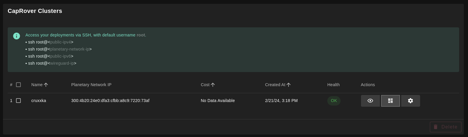Toggle the select-all checkbox in the header
468x137 pixels.
[18, 85]
